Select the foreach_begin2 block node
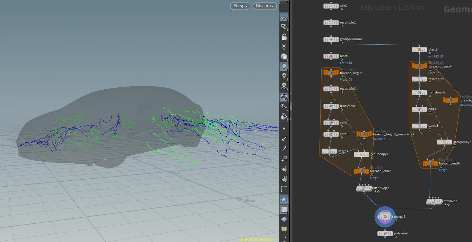Screen dimensions: 472x242 (331, 73)
